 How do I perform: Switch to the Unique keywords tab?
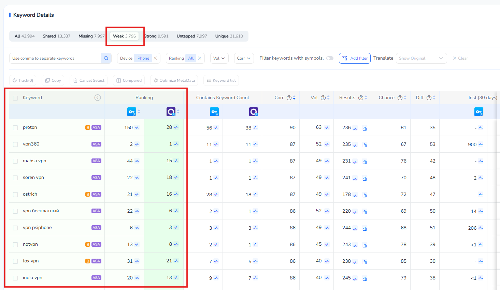(x=229, y=36)
